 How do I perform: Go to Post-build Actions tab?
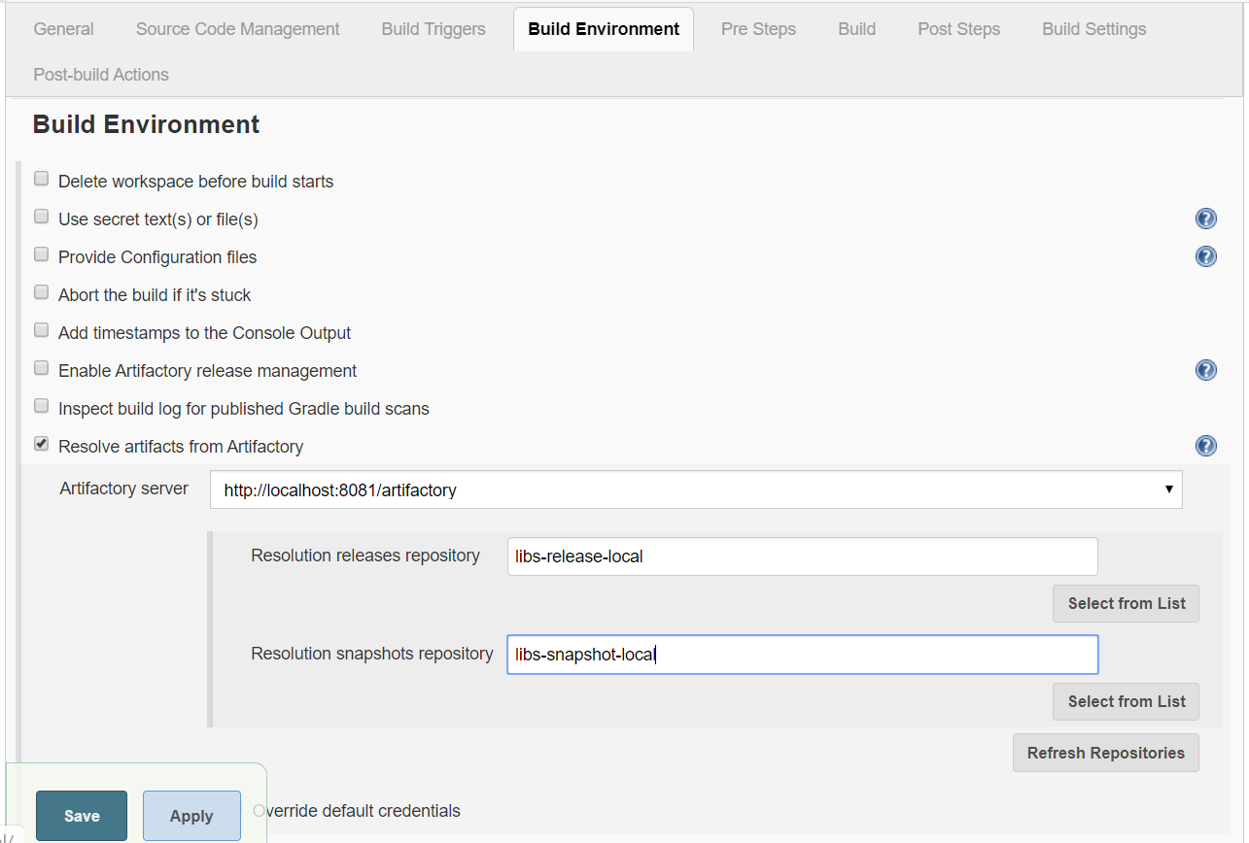101,75
